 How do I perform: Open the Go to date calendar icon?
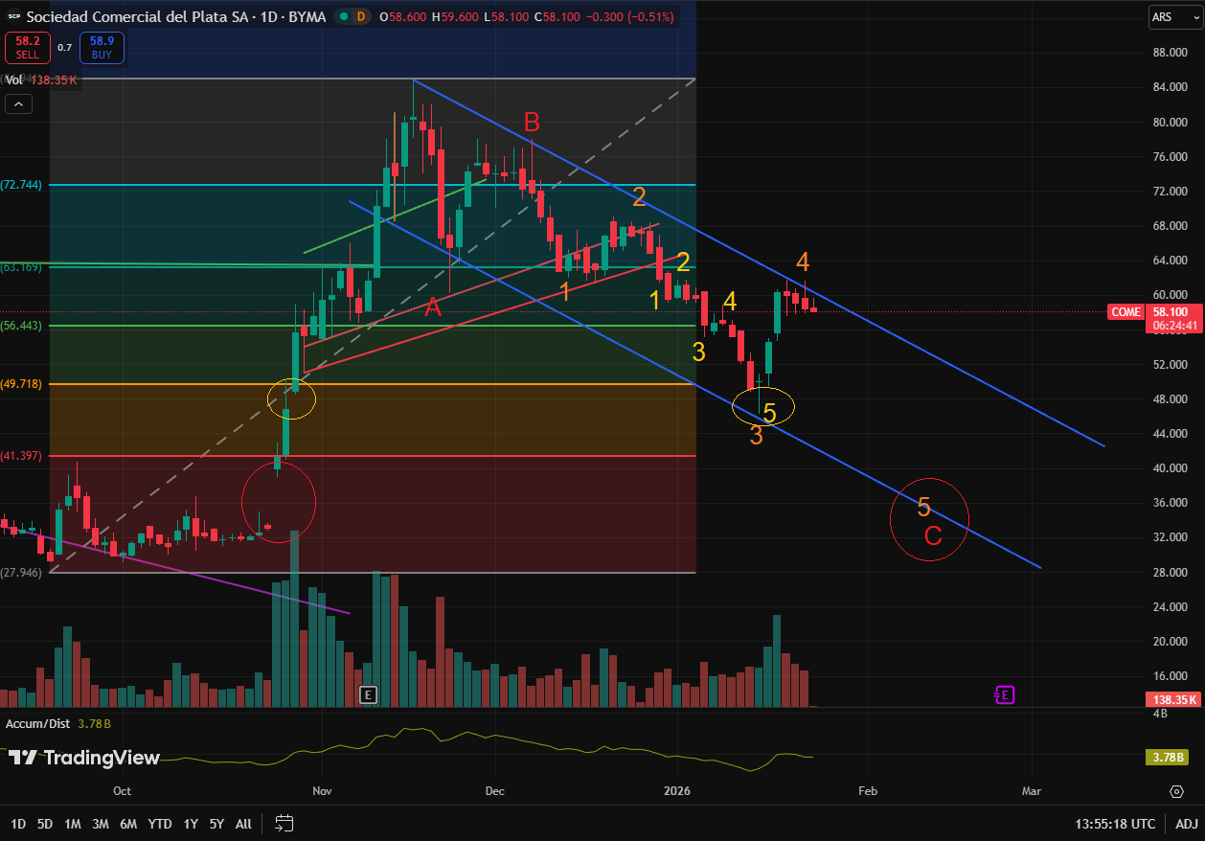(284, 823)
